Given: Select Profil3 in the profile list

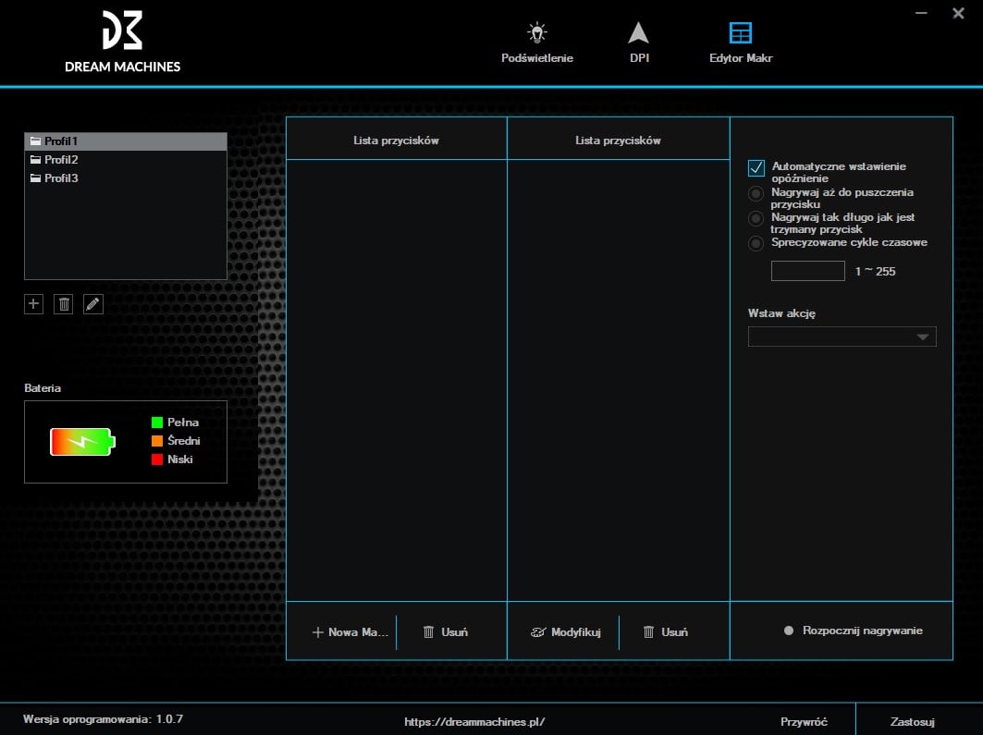Looking at the screenshot, I should pyautogui.click(x=61, y=178).
